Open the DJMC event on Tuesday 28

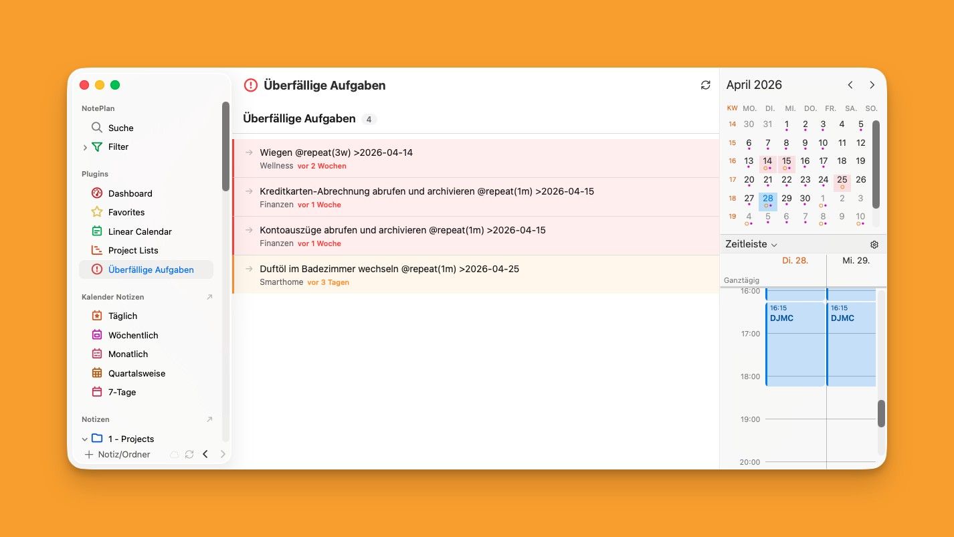(x=795, y=344)
